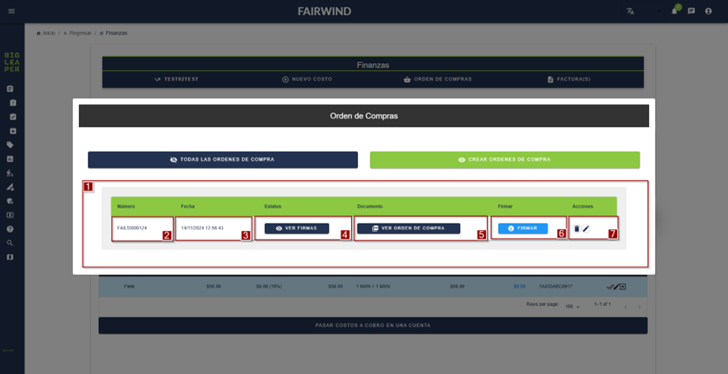728x374 pixels.
Task: Edit order with the pencil icon
Action: point(586,229)
